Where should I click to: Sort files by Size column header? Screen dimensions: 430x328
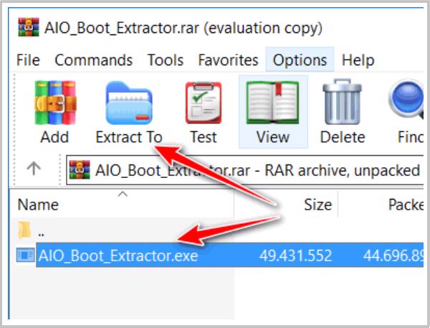317,205
